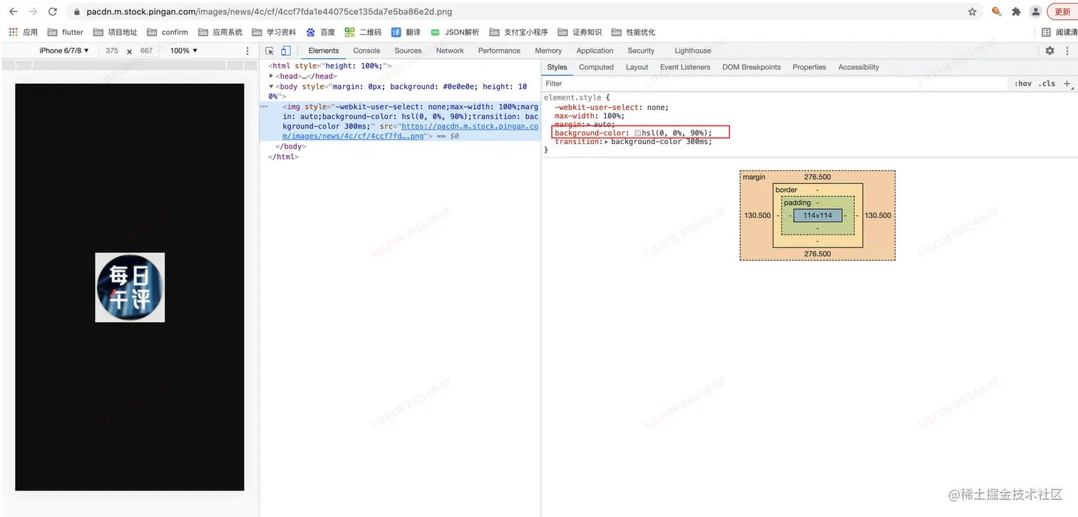Click the 更新 update button
The image size is (1078, 517).
[x=1062, y=11]
